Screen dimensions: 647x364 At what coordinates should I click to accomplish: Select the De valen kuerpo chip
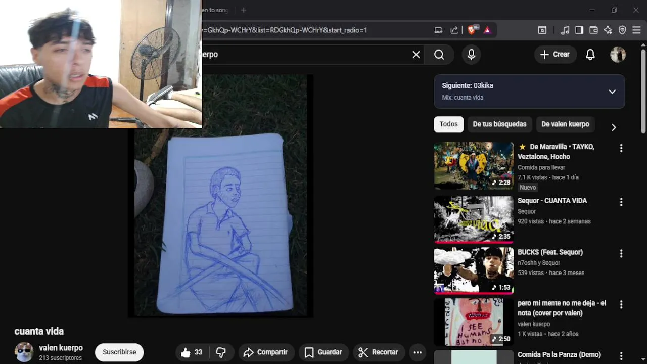pos(565,124)
